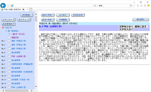
Task: Check the No.7 政策財政部長 checkbox
Action: (9, 64)
